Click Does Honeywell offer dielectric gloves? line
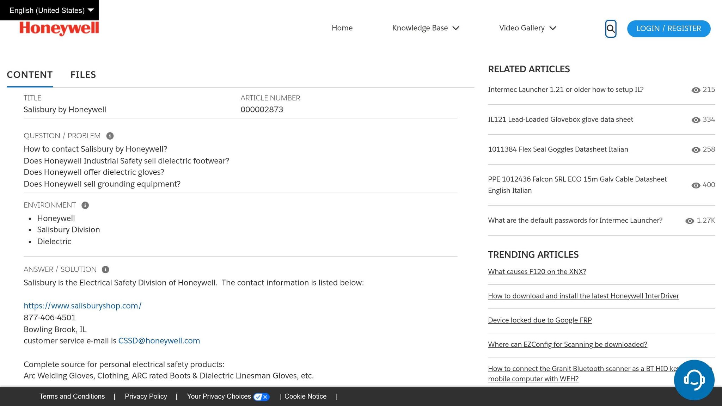This screenshot has height=406, width=722. (x=94, y=172)
